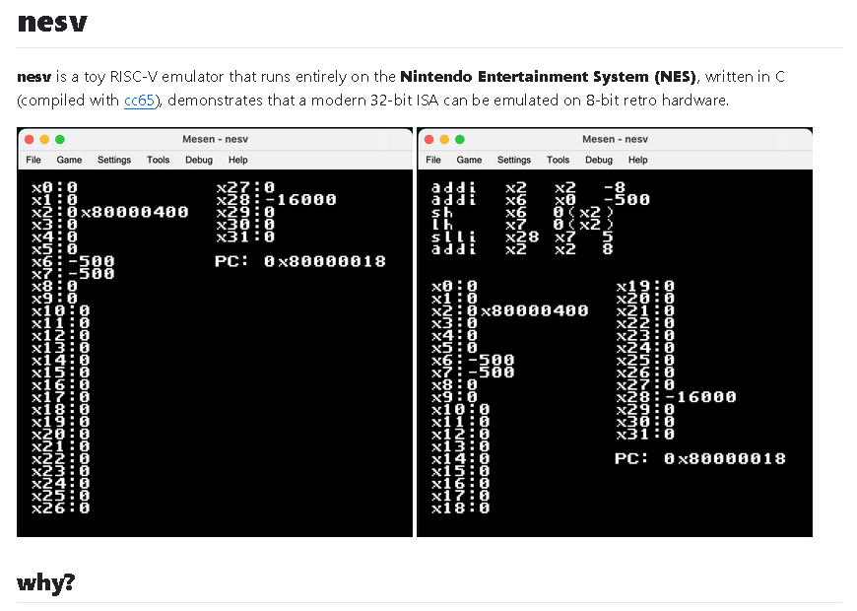Open Help menu in left Mesen window
Viewport: 857px width, 611px height.
(237, 160)
